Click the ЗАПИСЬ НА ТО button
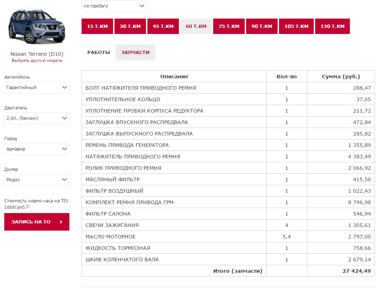The height and width of the screenshot is (291, 381). click(x=37, y=222)
